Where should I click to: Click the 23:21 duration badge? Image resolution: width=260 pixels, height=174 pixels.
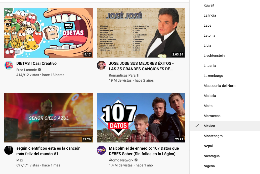pyautogui.click(x=179, y=139)
